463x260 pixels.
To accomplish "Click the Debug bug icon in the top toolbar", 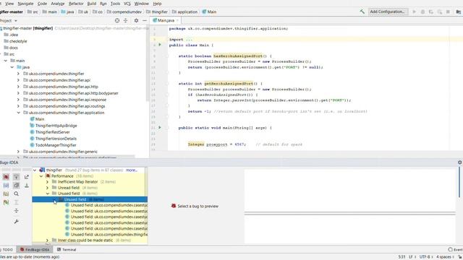I will 422,12.
